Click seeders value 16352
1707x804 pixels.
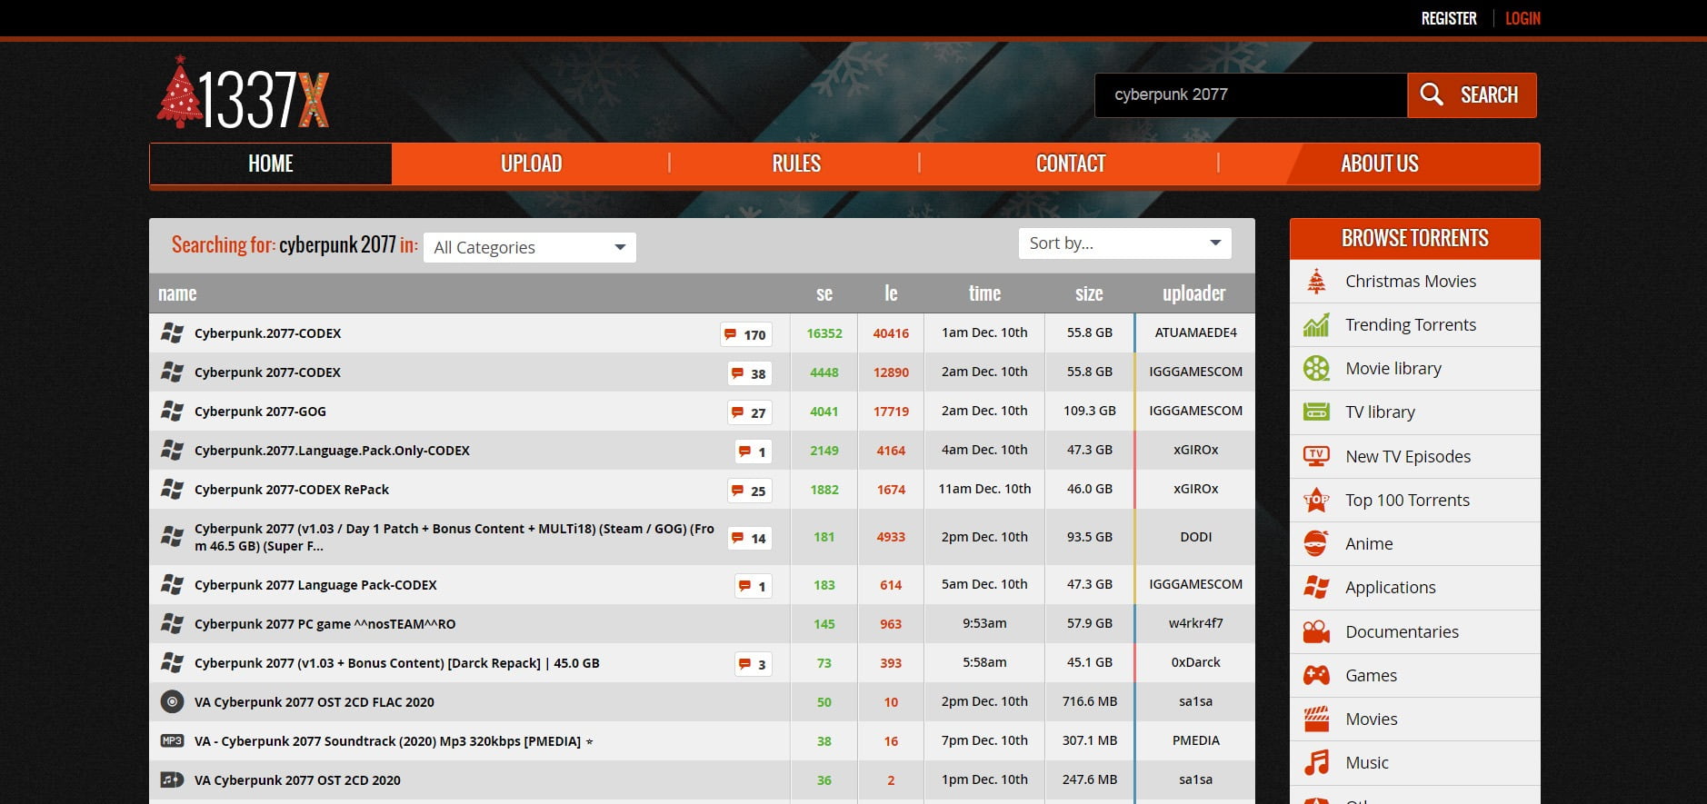pos(824,333)
